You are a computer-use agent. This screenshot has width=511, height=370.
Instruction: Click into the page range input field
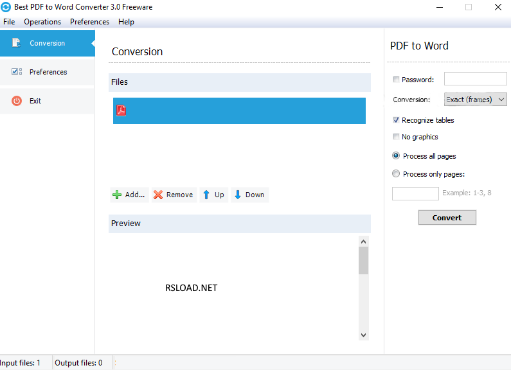(415, 193)
